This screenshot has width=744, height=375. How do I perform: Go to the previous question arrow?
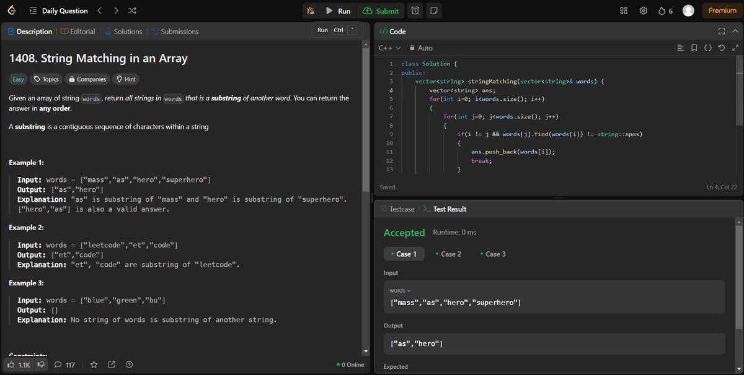100,11
